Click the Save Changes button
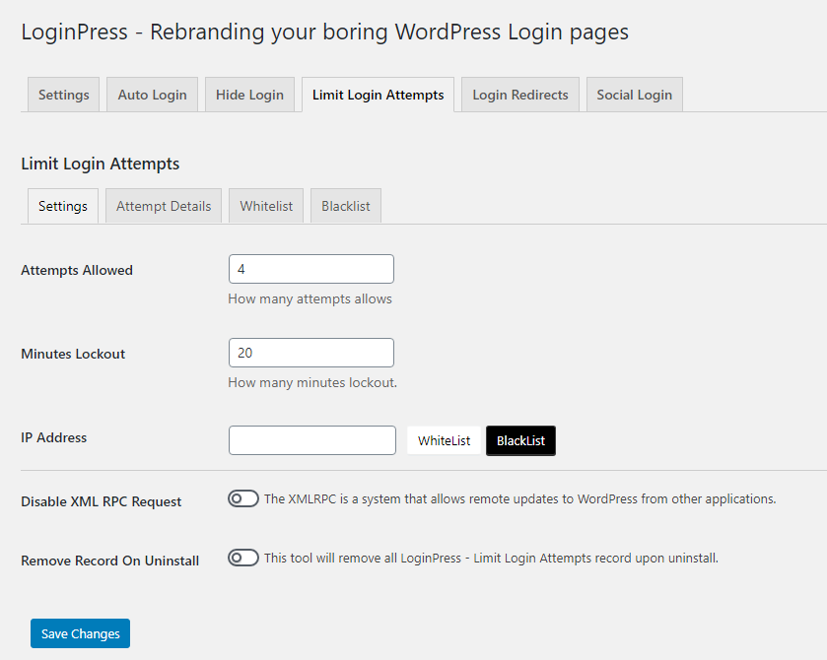This screenshot has height=660, width=827. pos(80,633)
